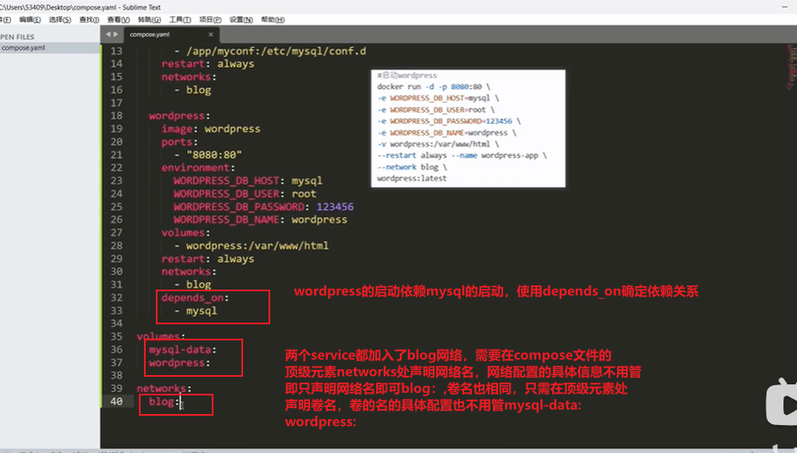The image size is (797, 453).
Task: Click line number 34 in the gutter
Action: click(x=116, y=323)
